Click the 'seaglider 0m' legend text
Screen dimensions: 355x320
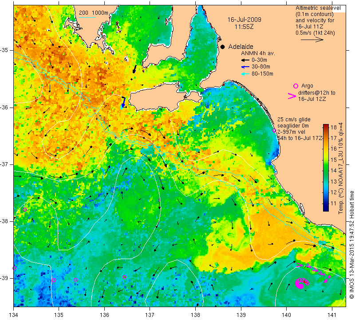[x=293, y=126]
